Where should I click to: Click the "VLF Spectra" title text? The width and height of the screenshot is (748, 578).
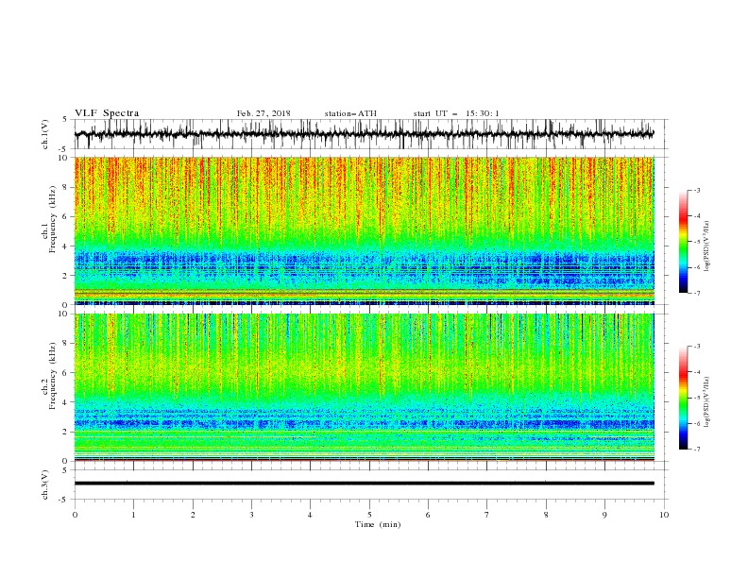(107, 113)
